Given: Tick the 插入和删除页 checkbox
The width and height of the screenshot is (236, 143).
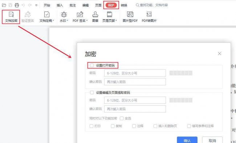Looking at the screenshot, I should (155, 126).
